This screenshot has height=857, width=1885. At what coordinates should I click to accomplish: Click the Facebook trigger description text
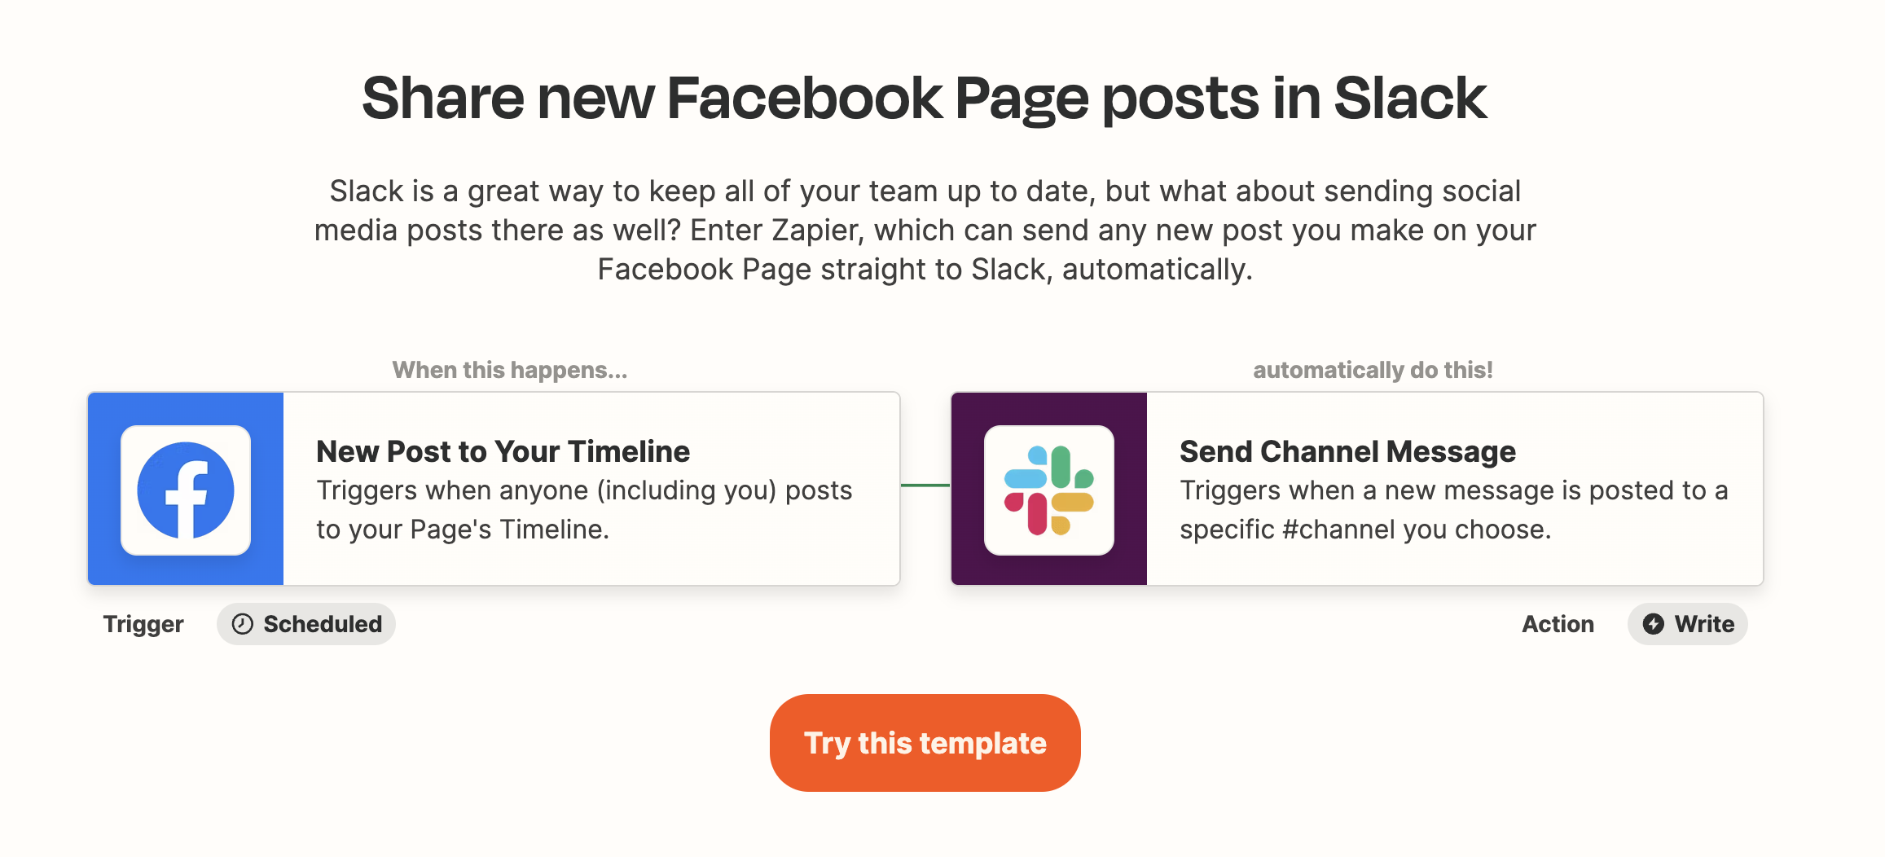point(584,510)
